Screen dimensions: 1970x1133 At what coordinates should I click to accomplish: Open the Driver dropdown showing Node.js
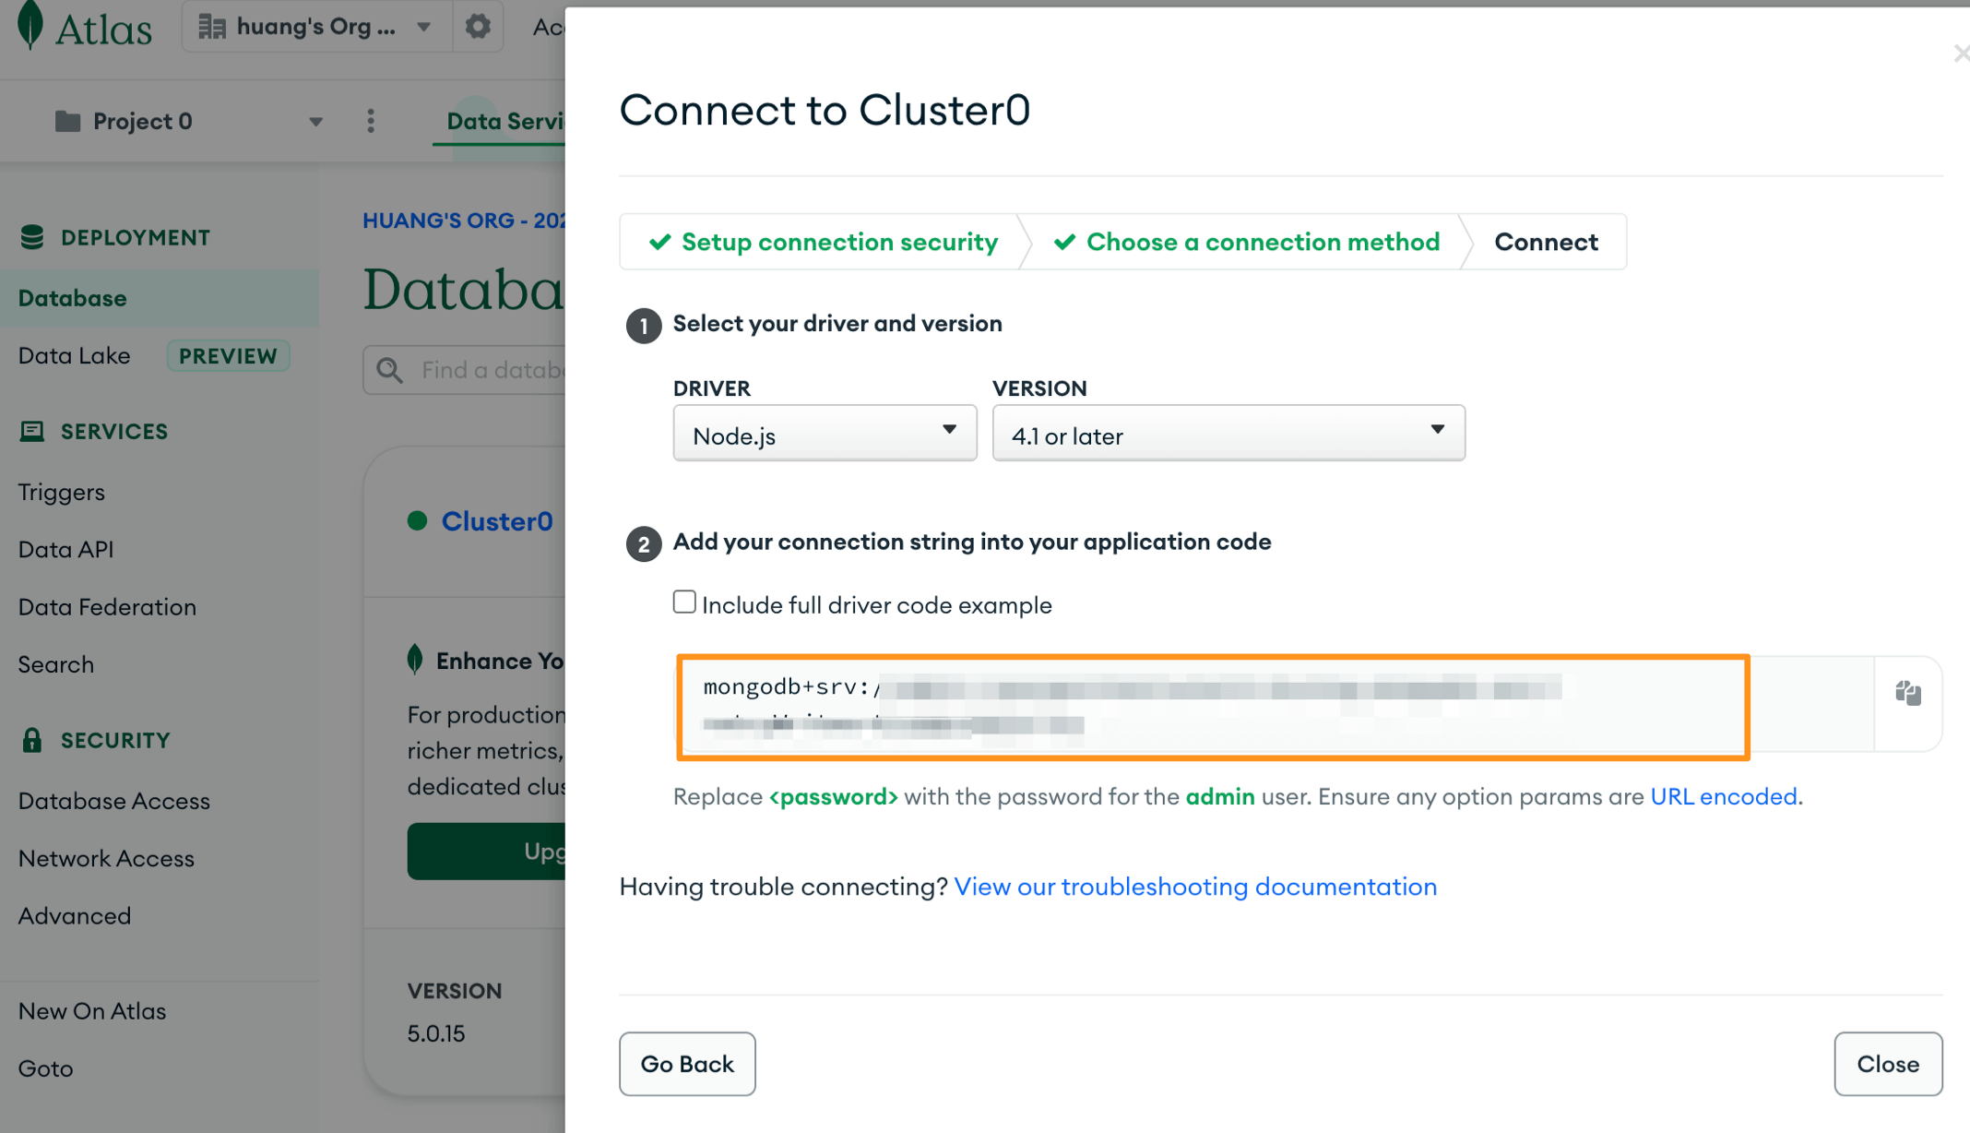tap(825, 434)
